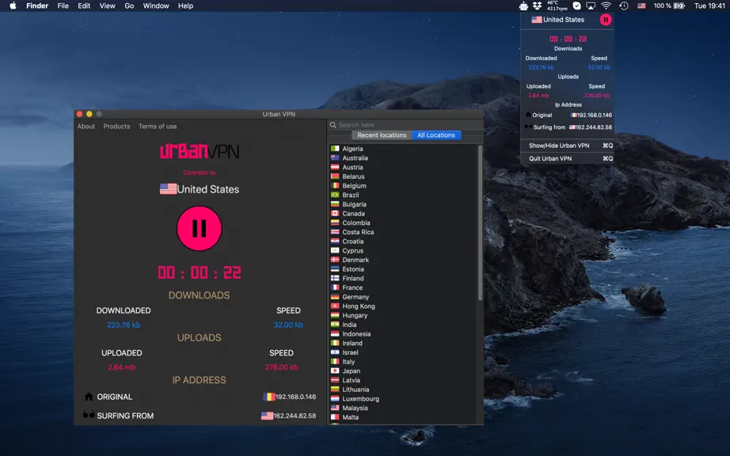The height and width of the screenshot is (456, 730).
Task: Click the US input source flag in the menu bar
Action: (641, 6)
